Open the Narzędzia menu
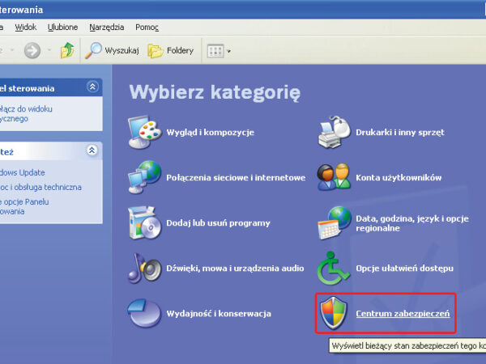486x364 pixels. tap(105, 27)
